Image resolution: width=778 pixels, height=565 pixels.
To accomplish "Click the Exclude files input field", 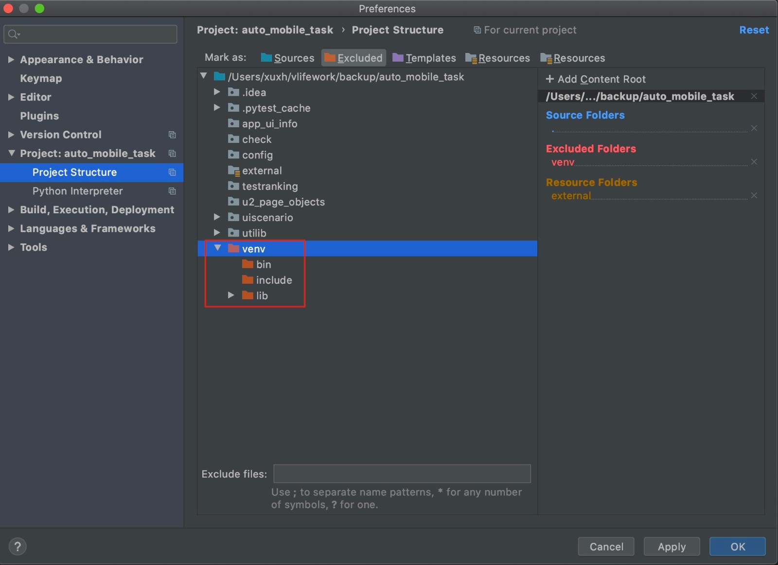I will [x=402, y=474].
